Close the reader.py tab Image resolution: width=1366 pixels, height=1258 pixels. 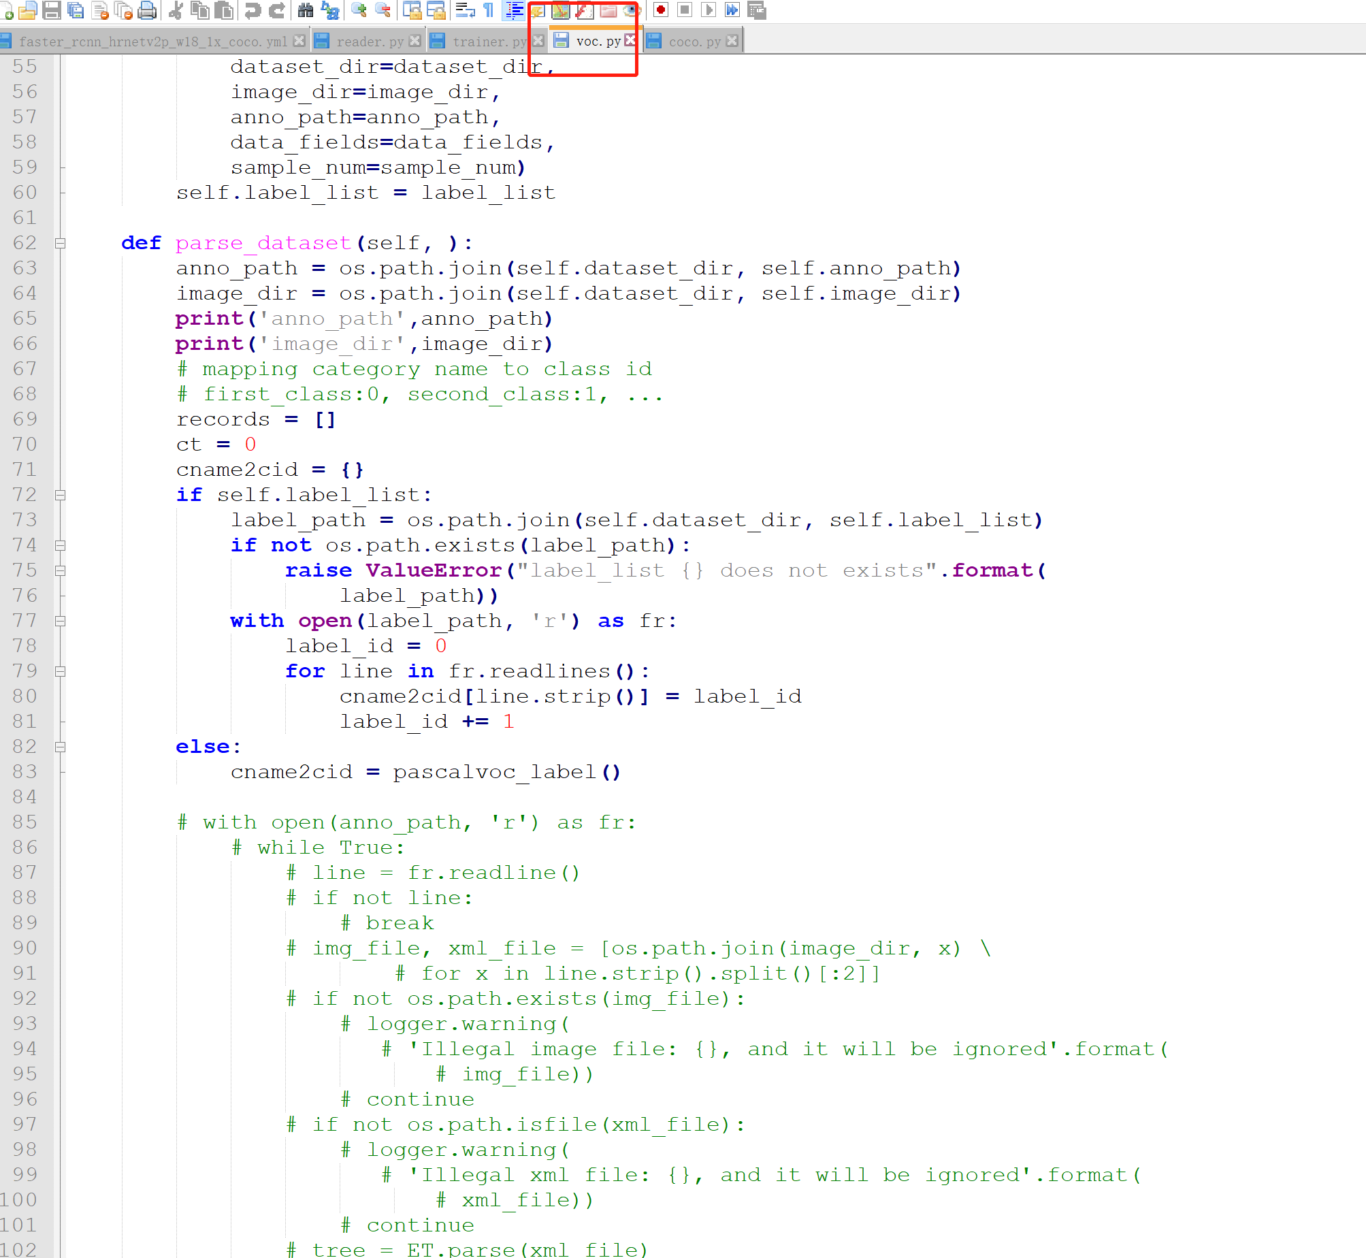tap(414, 42)
